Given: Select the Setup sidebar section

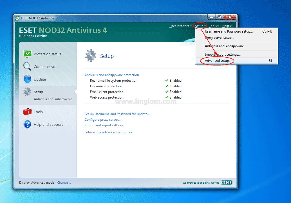Looking at the screenshot, I should (x=38, y=92).
